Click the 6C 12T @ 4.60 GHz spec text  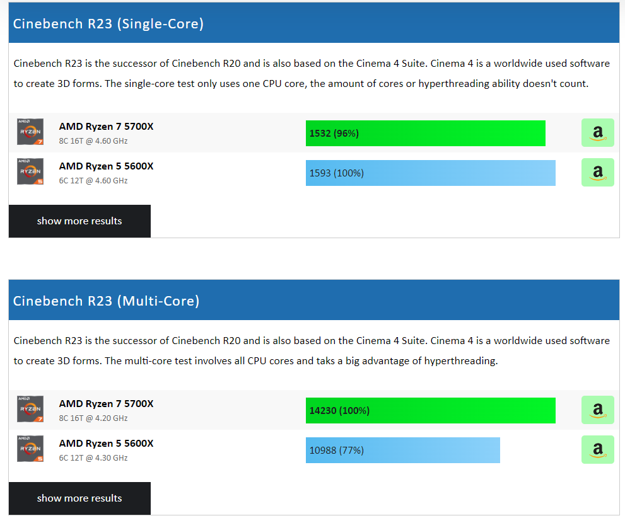[93, 181]
